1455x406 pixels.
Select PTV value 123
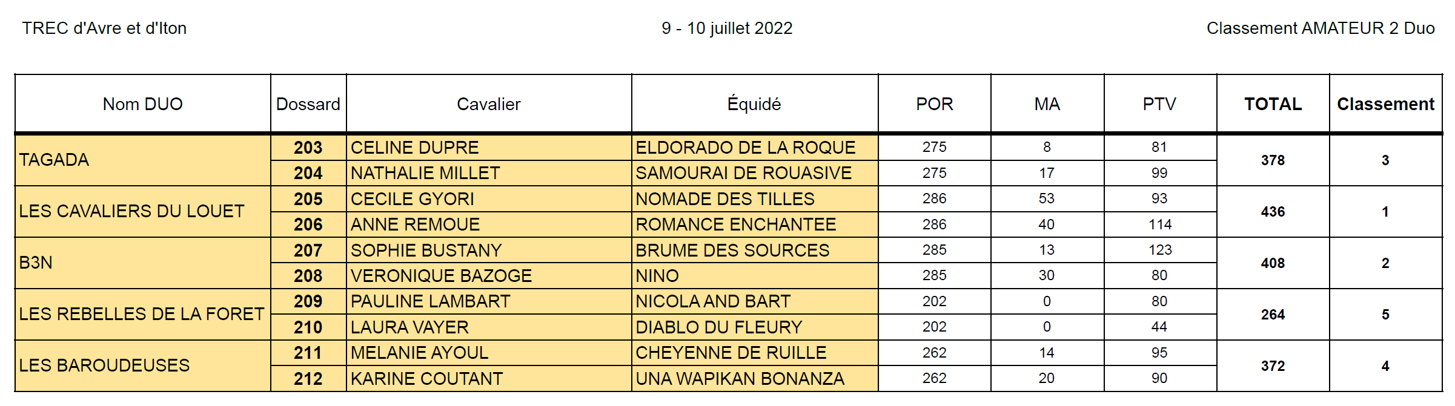pyautogui.click(x=1160, y=250)
